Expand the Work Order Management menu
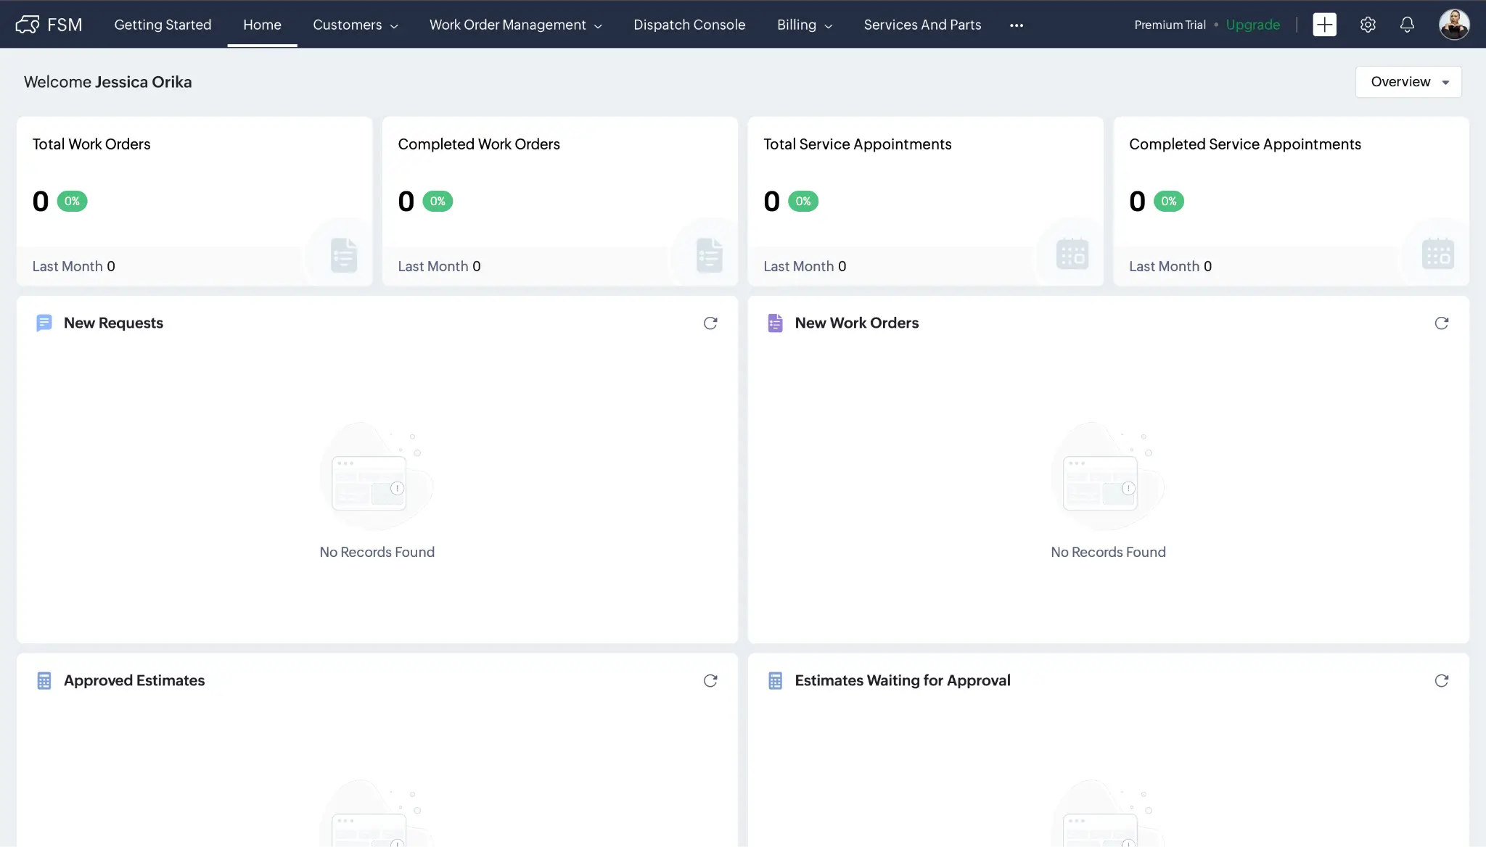The image size is (1486, 847). coord(516,25)
